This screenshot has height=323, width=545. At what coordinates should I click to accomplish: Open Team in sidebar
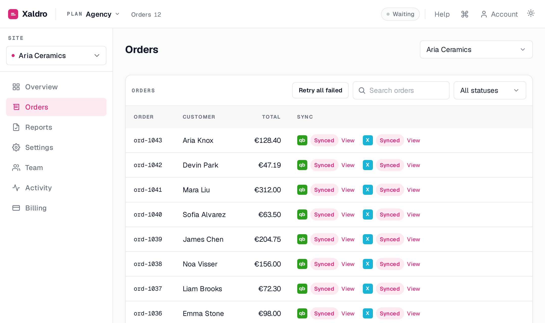click(x=56, y=168)
